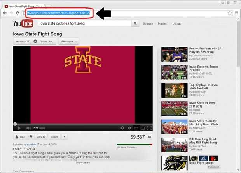241x173 pixels.
Task: Select the Iowa State Fight Song browser tab
Action: (23, 7)
